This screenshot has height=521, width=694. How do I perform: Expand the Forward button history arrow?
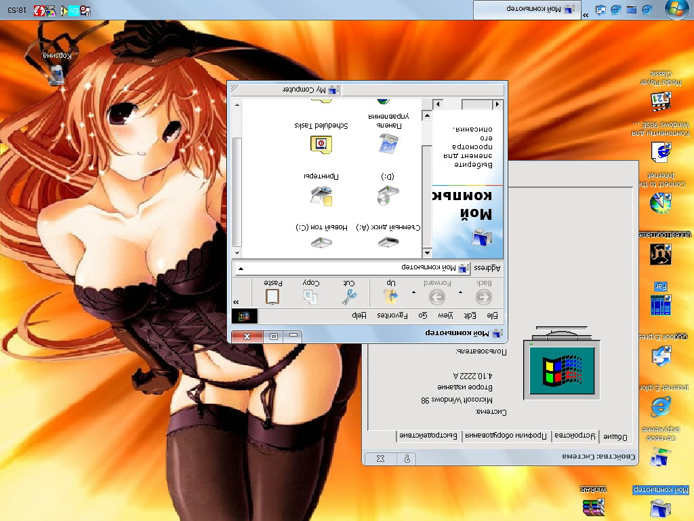tap(414, 293)
